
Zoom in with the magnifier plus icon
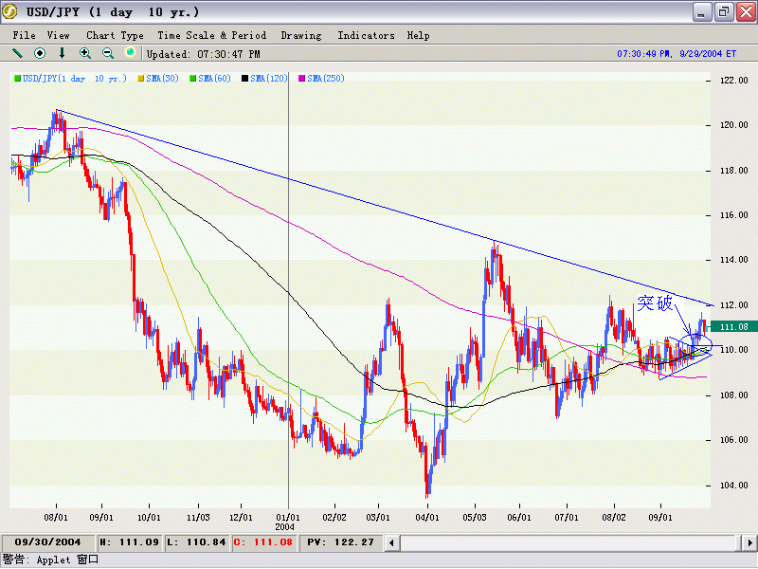tap(85, 53)
